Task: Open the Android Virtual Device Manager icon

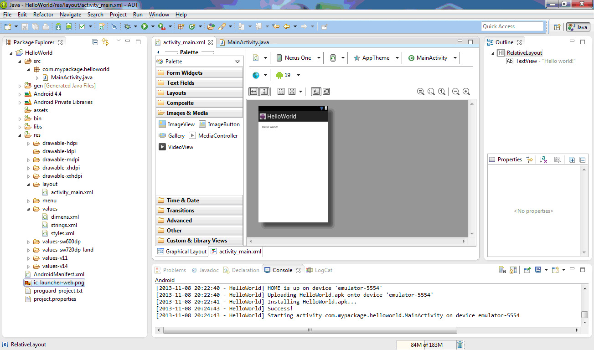Action: coord(68,26)
